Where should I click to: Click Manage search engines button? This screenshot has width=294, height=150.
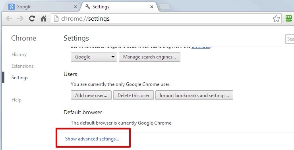pyautogui.click(x=149, y=57)
